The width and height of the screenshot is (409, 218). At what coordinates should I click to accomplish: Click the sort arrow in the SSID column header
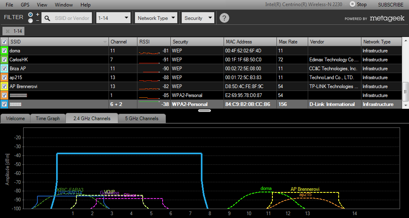(105, 42)
